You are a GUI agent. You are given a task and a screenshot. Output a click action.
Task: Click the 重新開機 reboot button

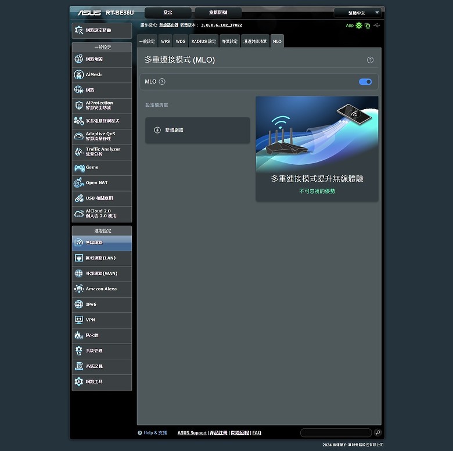pos(218,13)
